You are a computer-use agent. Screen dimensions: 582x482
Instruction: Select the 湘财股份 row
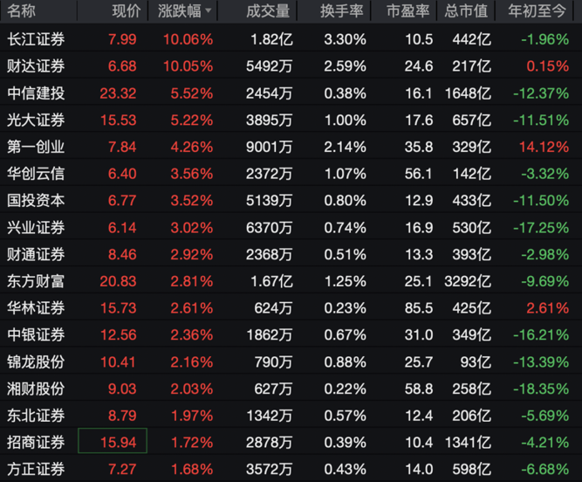point(36,389)
